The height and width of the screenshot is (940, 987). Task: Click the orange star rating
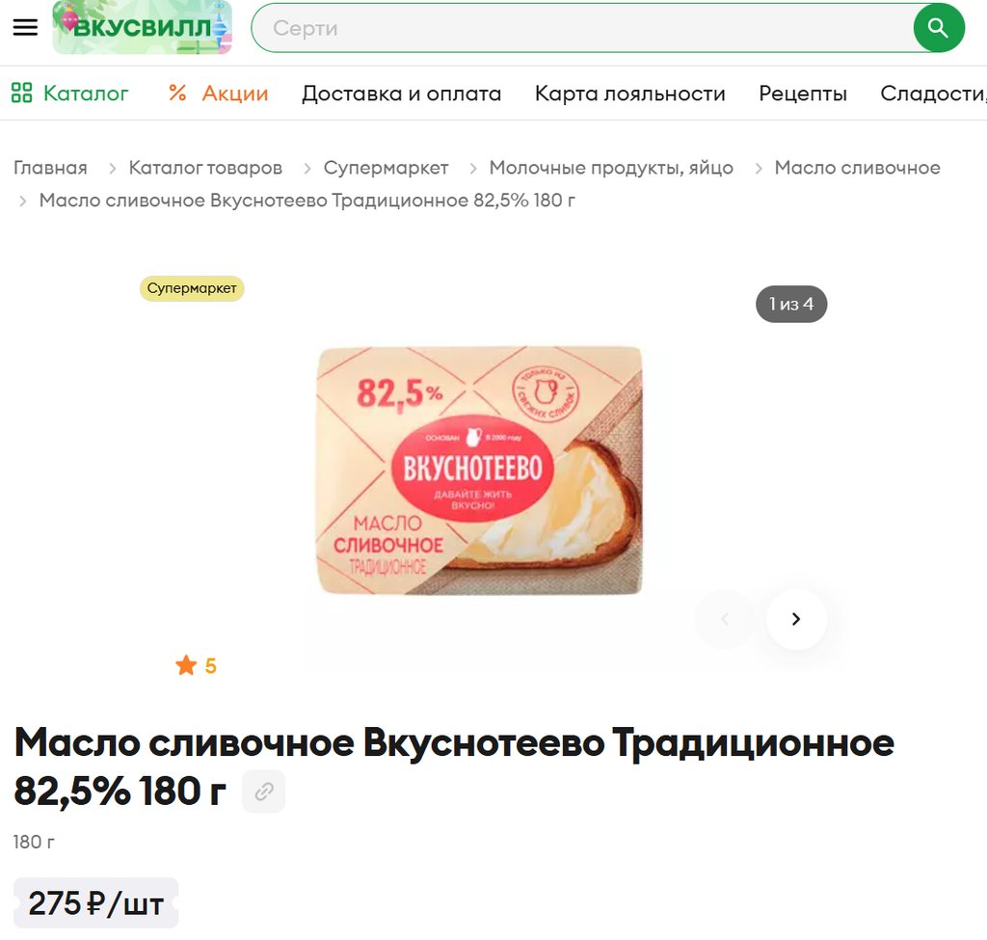[196, 665]
